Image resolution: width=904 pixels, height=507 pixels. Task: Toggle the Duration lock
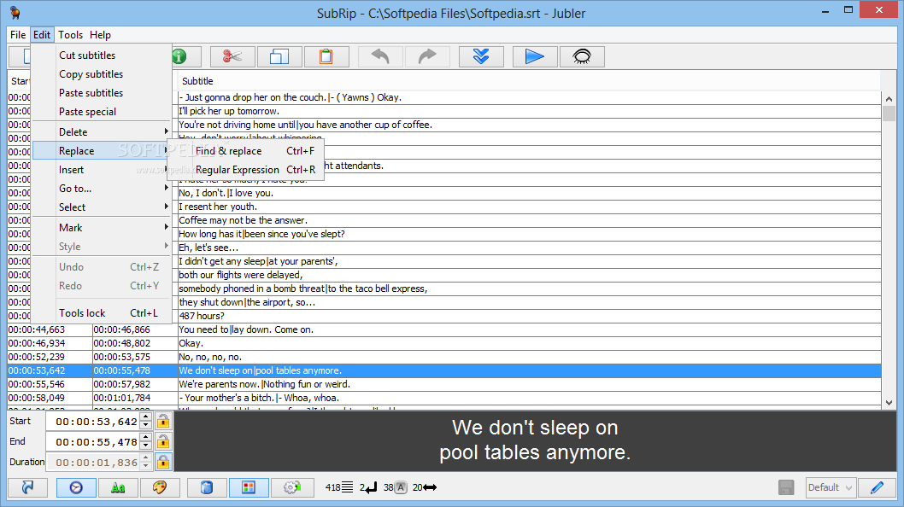(163, 462)
